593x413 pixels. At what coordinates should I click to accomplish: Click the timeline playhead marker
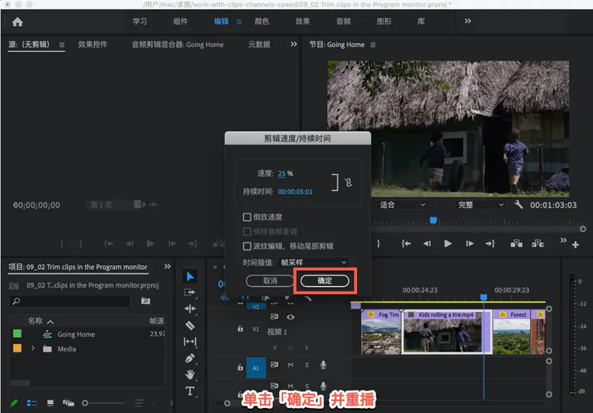pos(483,298)
